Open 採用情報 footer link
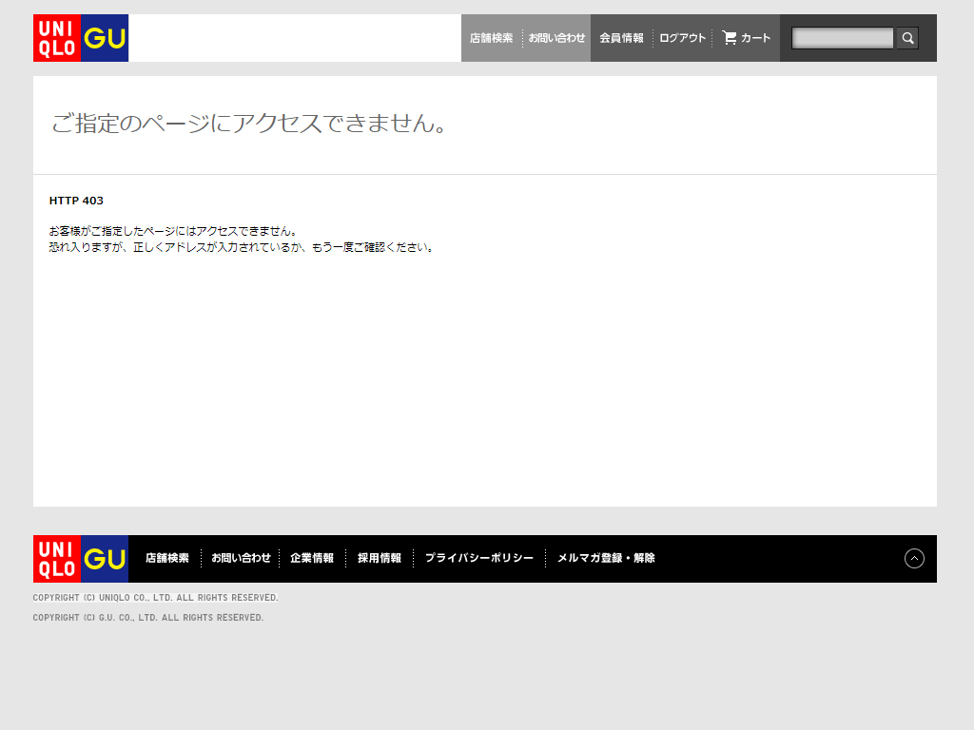 click(380, 558)
